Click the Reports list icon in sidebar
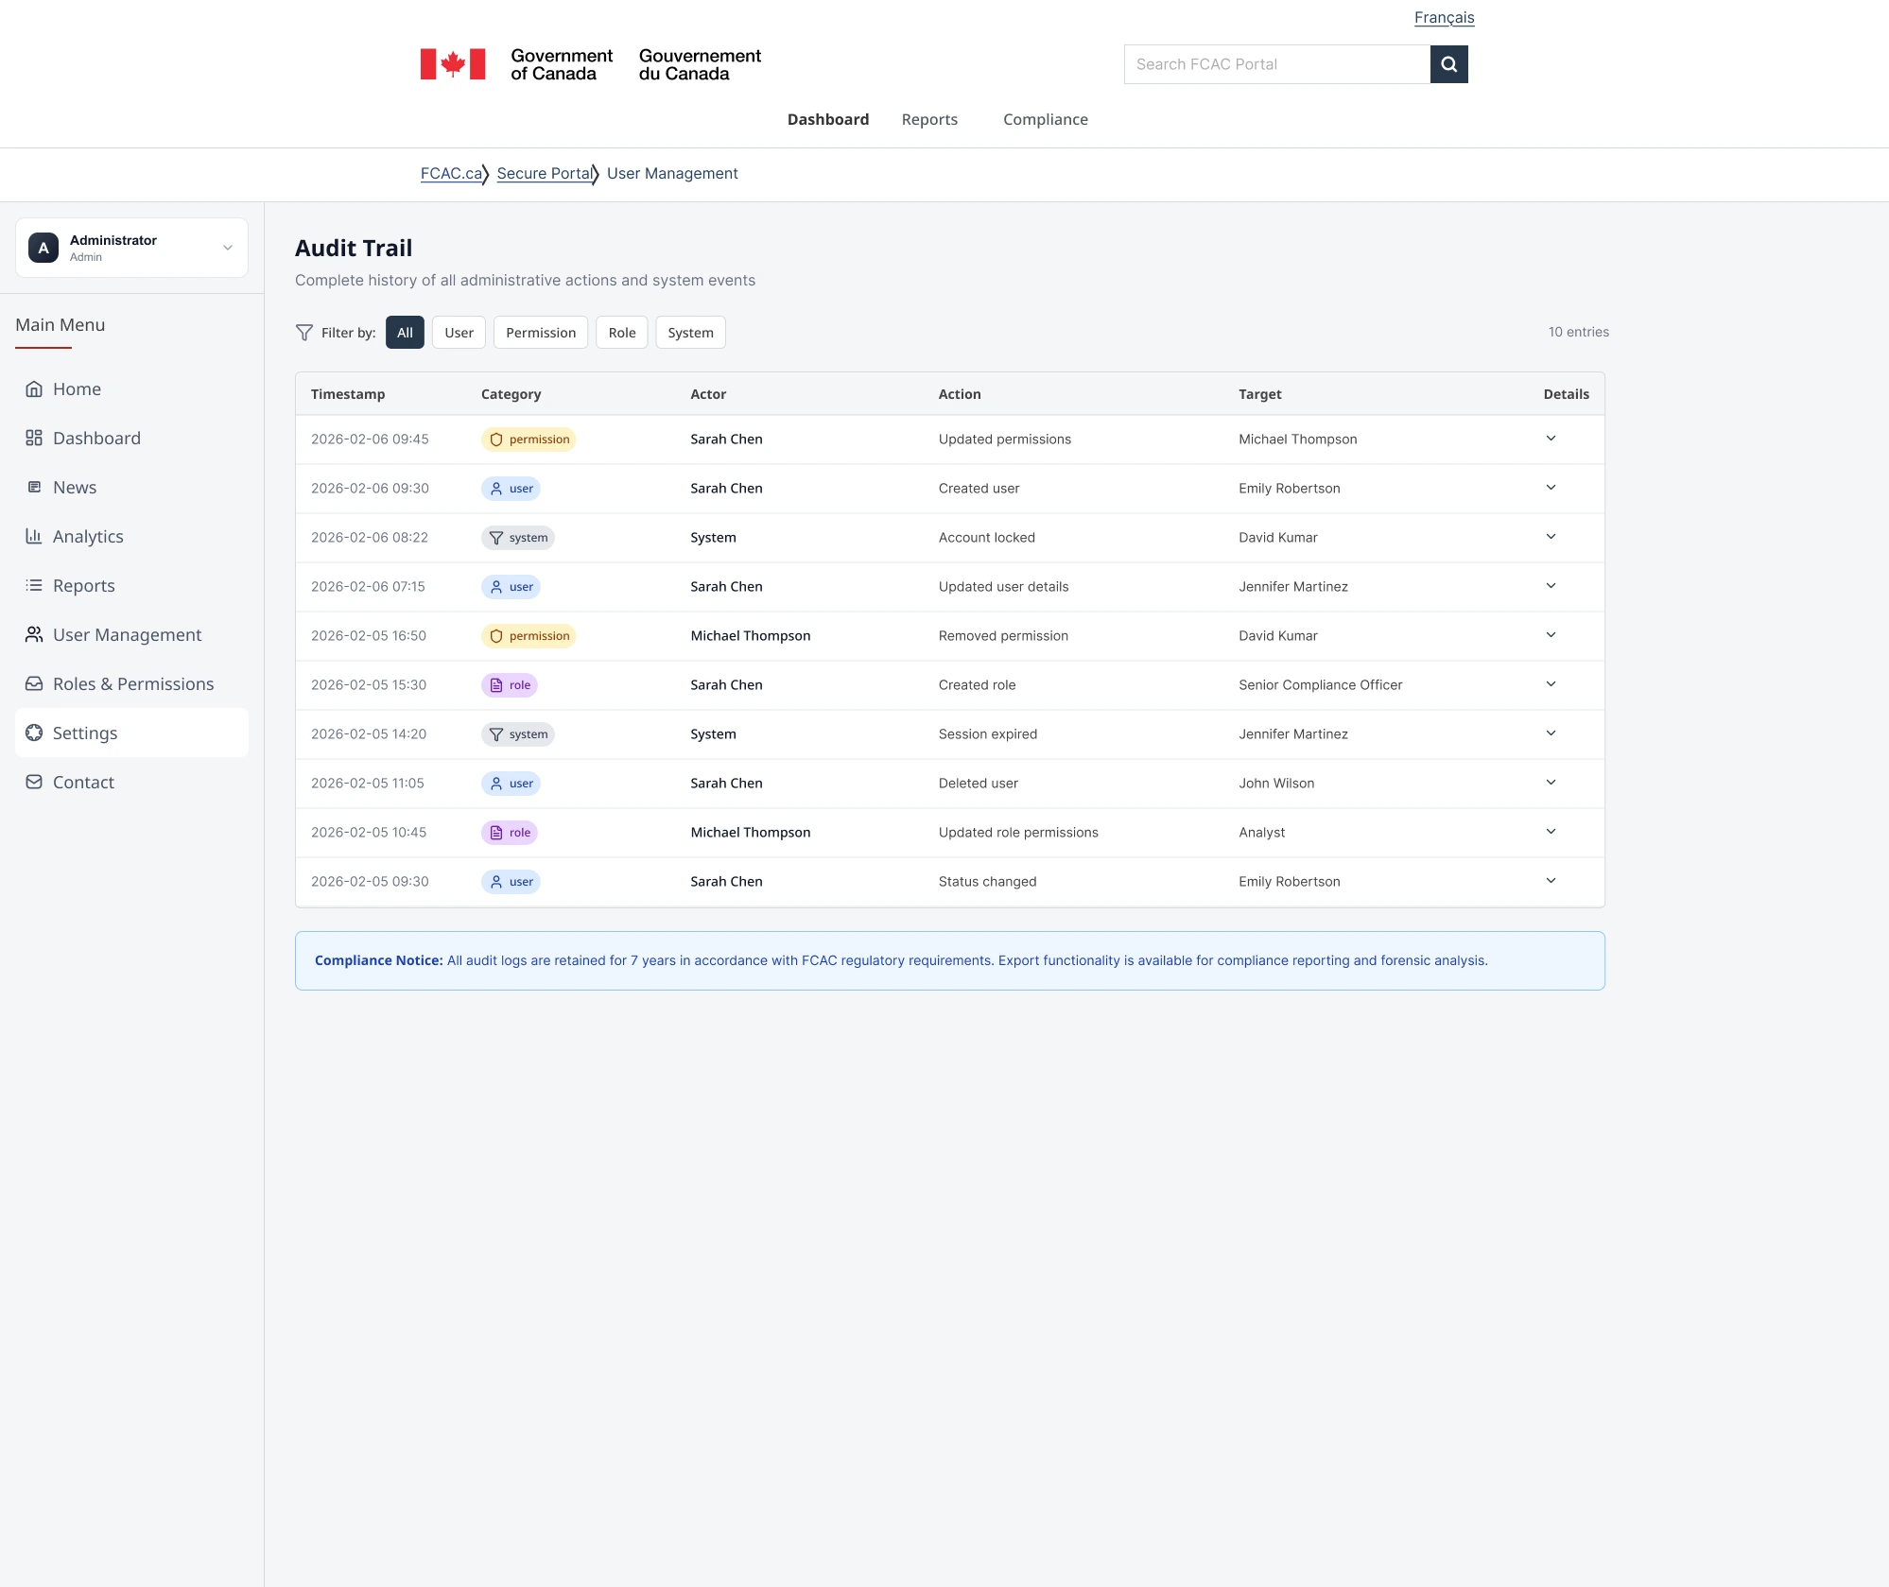1889x1587 pixels. pyautogui.click(x=34, y=585)
